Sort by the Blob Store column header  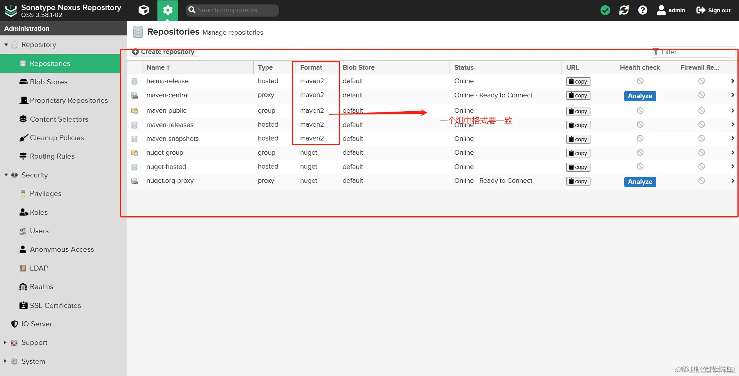pyautogui.click(x=394, y=67)
